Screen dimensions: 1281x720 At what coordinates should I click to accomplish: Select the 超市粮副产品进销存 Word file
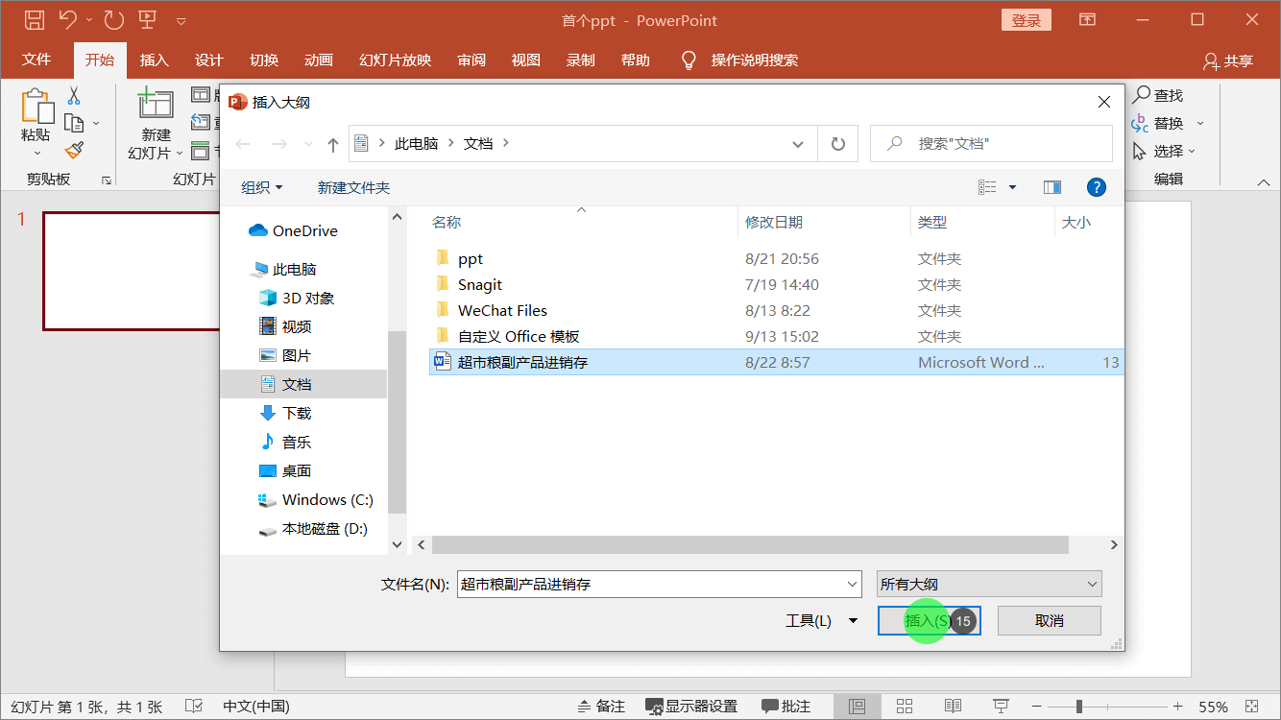(776, 362)
